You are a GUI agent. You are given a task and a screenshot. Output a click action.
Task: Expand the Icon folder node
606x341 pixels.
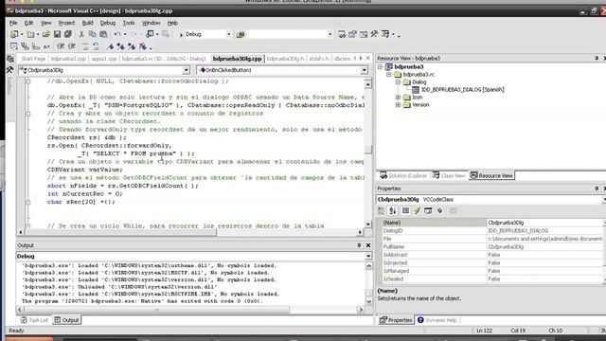[398, 98]
